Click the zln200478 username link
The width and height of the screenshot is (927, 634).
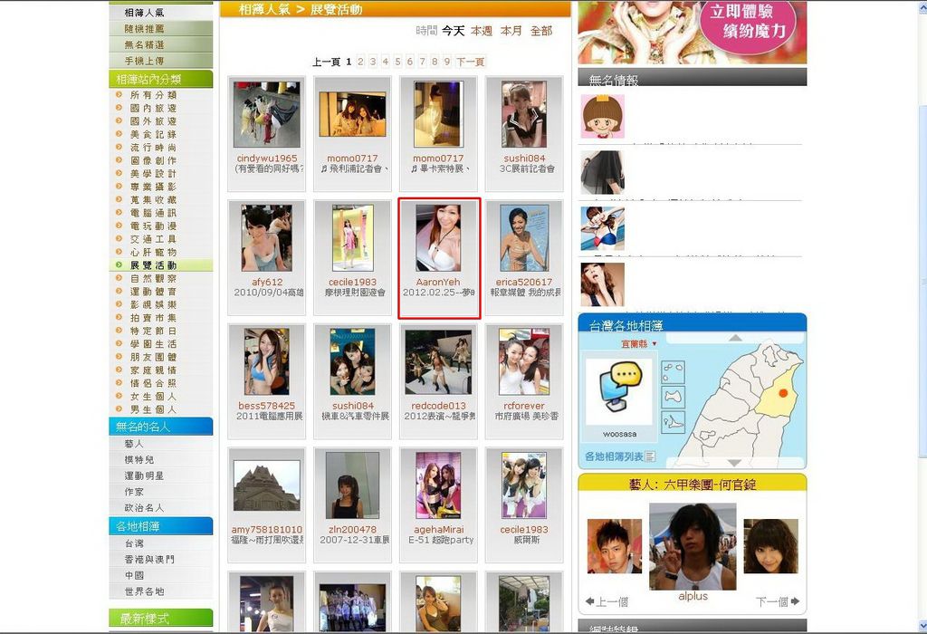(x=352, y=529)
